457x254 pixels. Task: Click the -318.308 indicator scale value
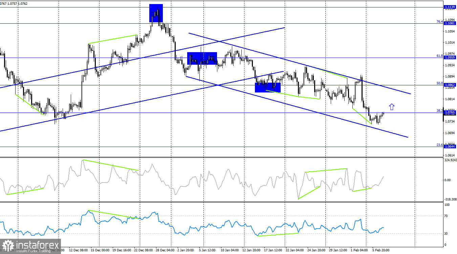pos(450,199)
